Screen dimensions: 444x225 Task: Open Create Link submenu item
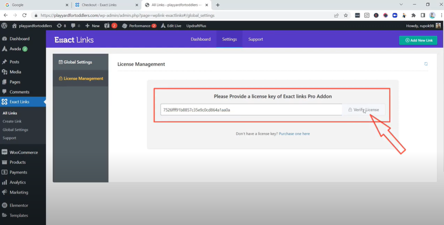click(12, 121)
